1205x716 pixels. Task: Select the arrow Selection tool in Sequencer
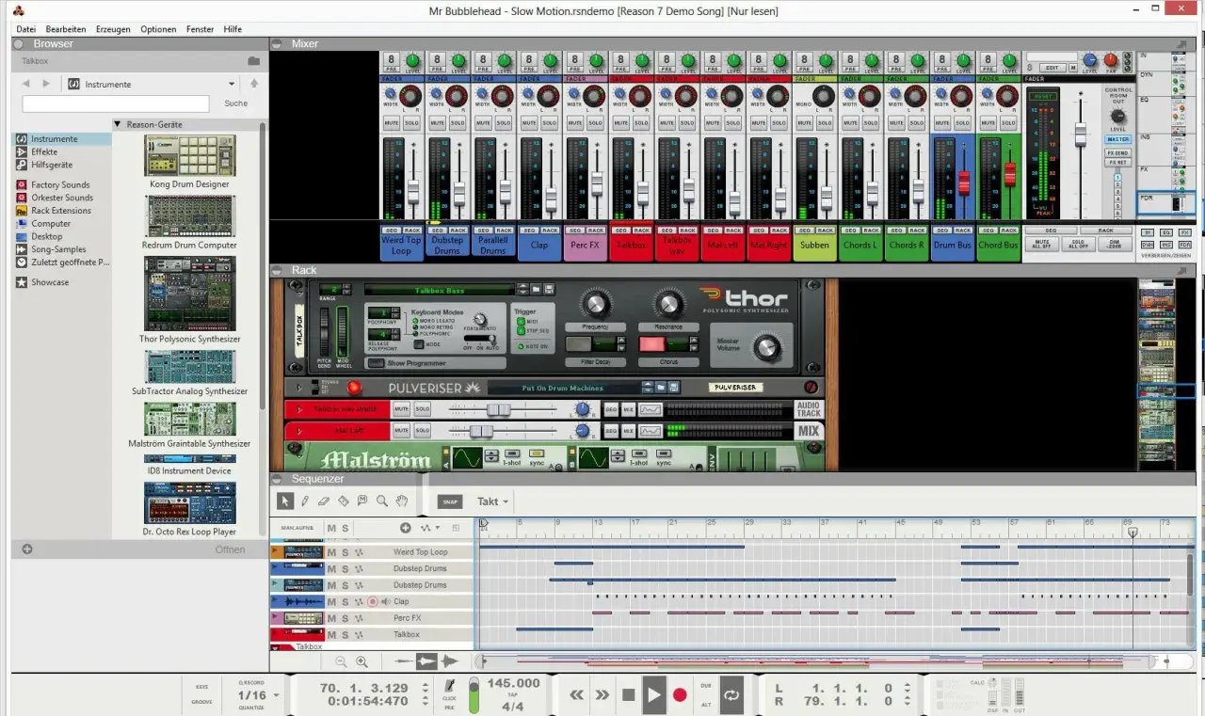pyautogui.click(x=285, y=501)
